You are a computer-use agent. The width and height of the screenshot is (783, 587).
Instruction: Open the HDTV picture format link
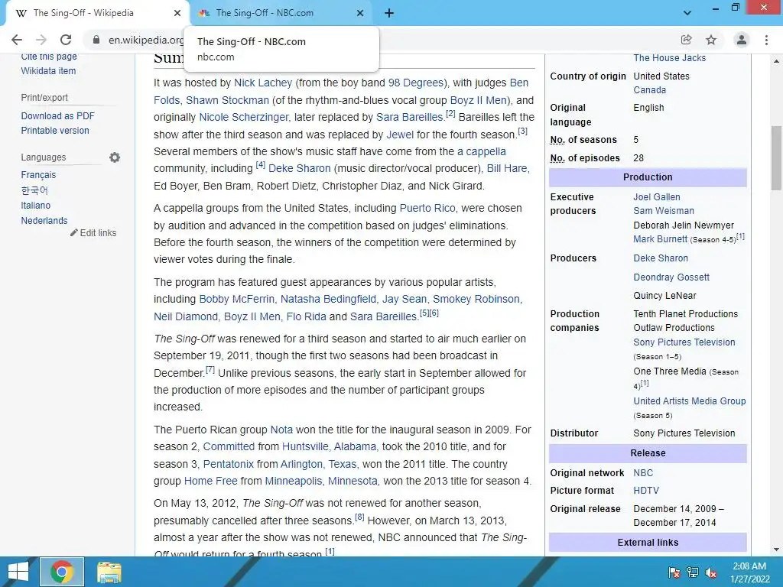click(646, 491)
